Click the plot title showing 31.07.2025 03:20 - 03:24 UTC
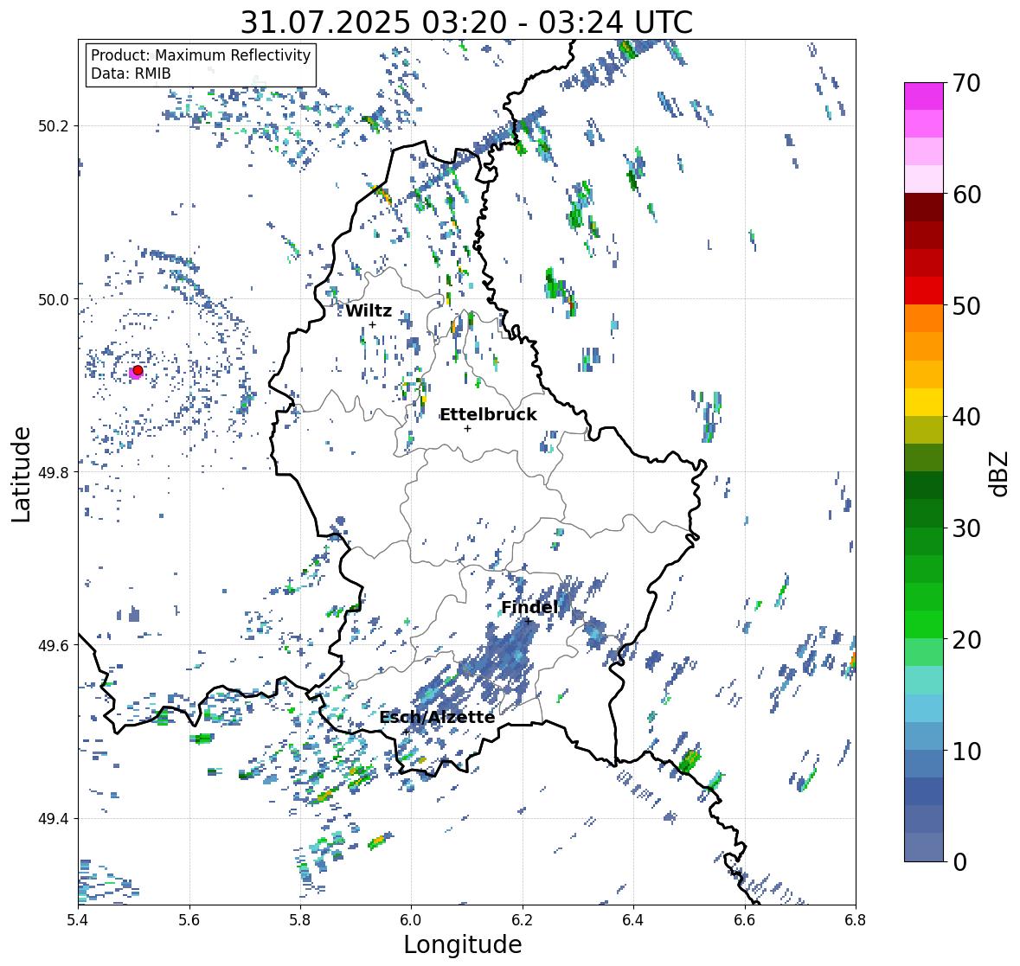The image size is (1020, 966). click(466, 22)
